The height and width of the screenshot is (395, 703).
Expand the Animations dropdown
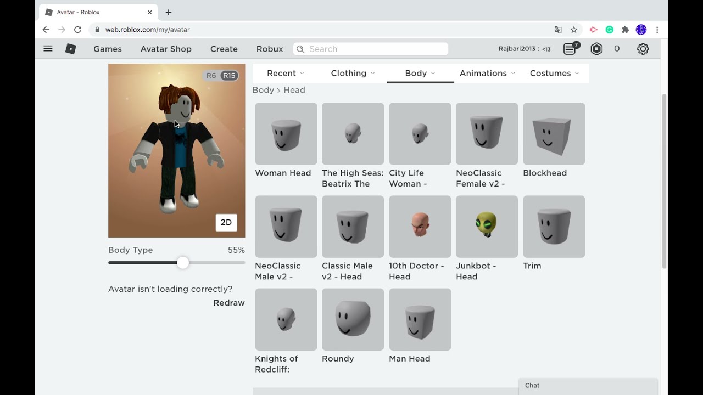click(x=488, y=73)
